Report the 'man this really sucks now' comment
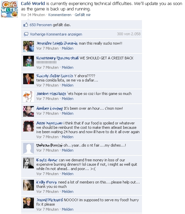The image size is (185, 214). (x=67, y=48)
